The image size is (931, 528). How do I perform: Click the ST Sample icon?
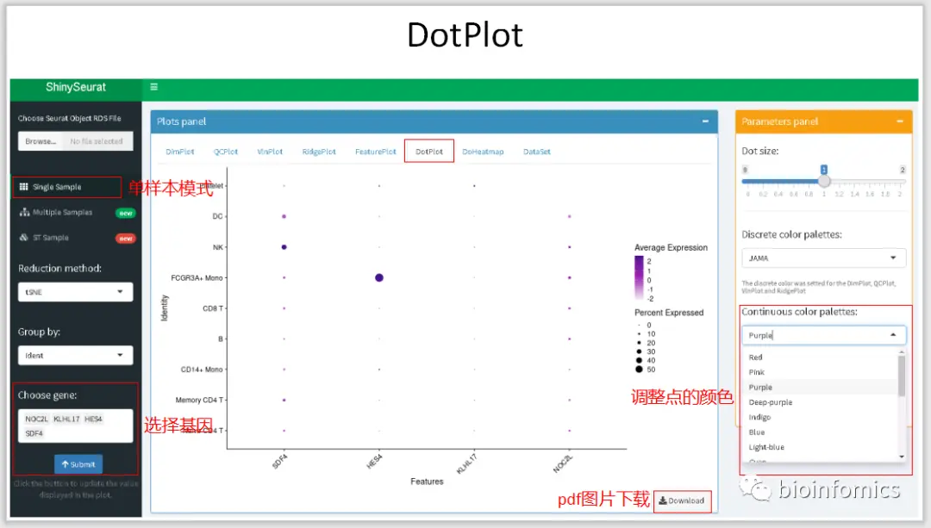24,238
